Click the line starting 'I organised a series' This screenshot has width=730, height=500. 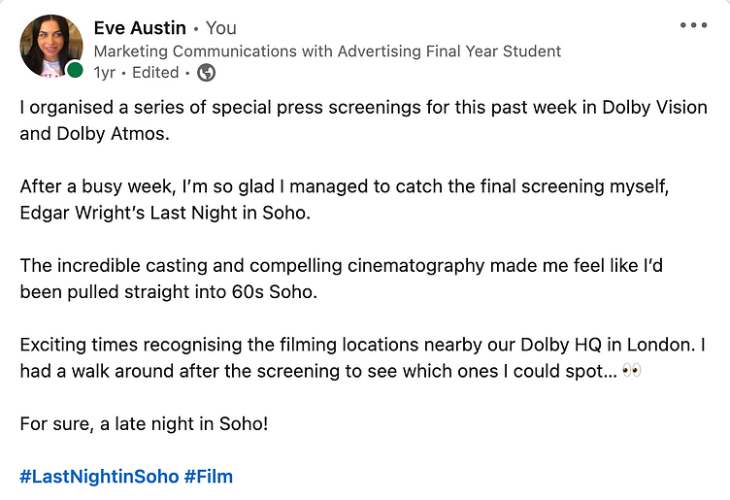point(364,108)
